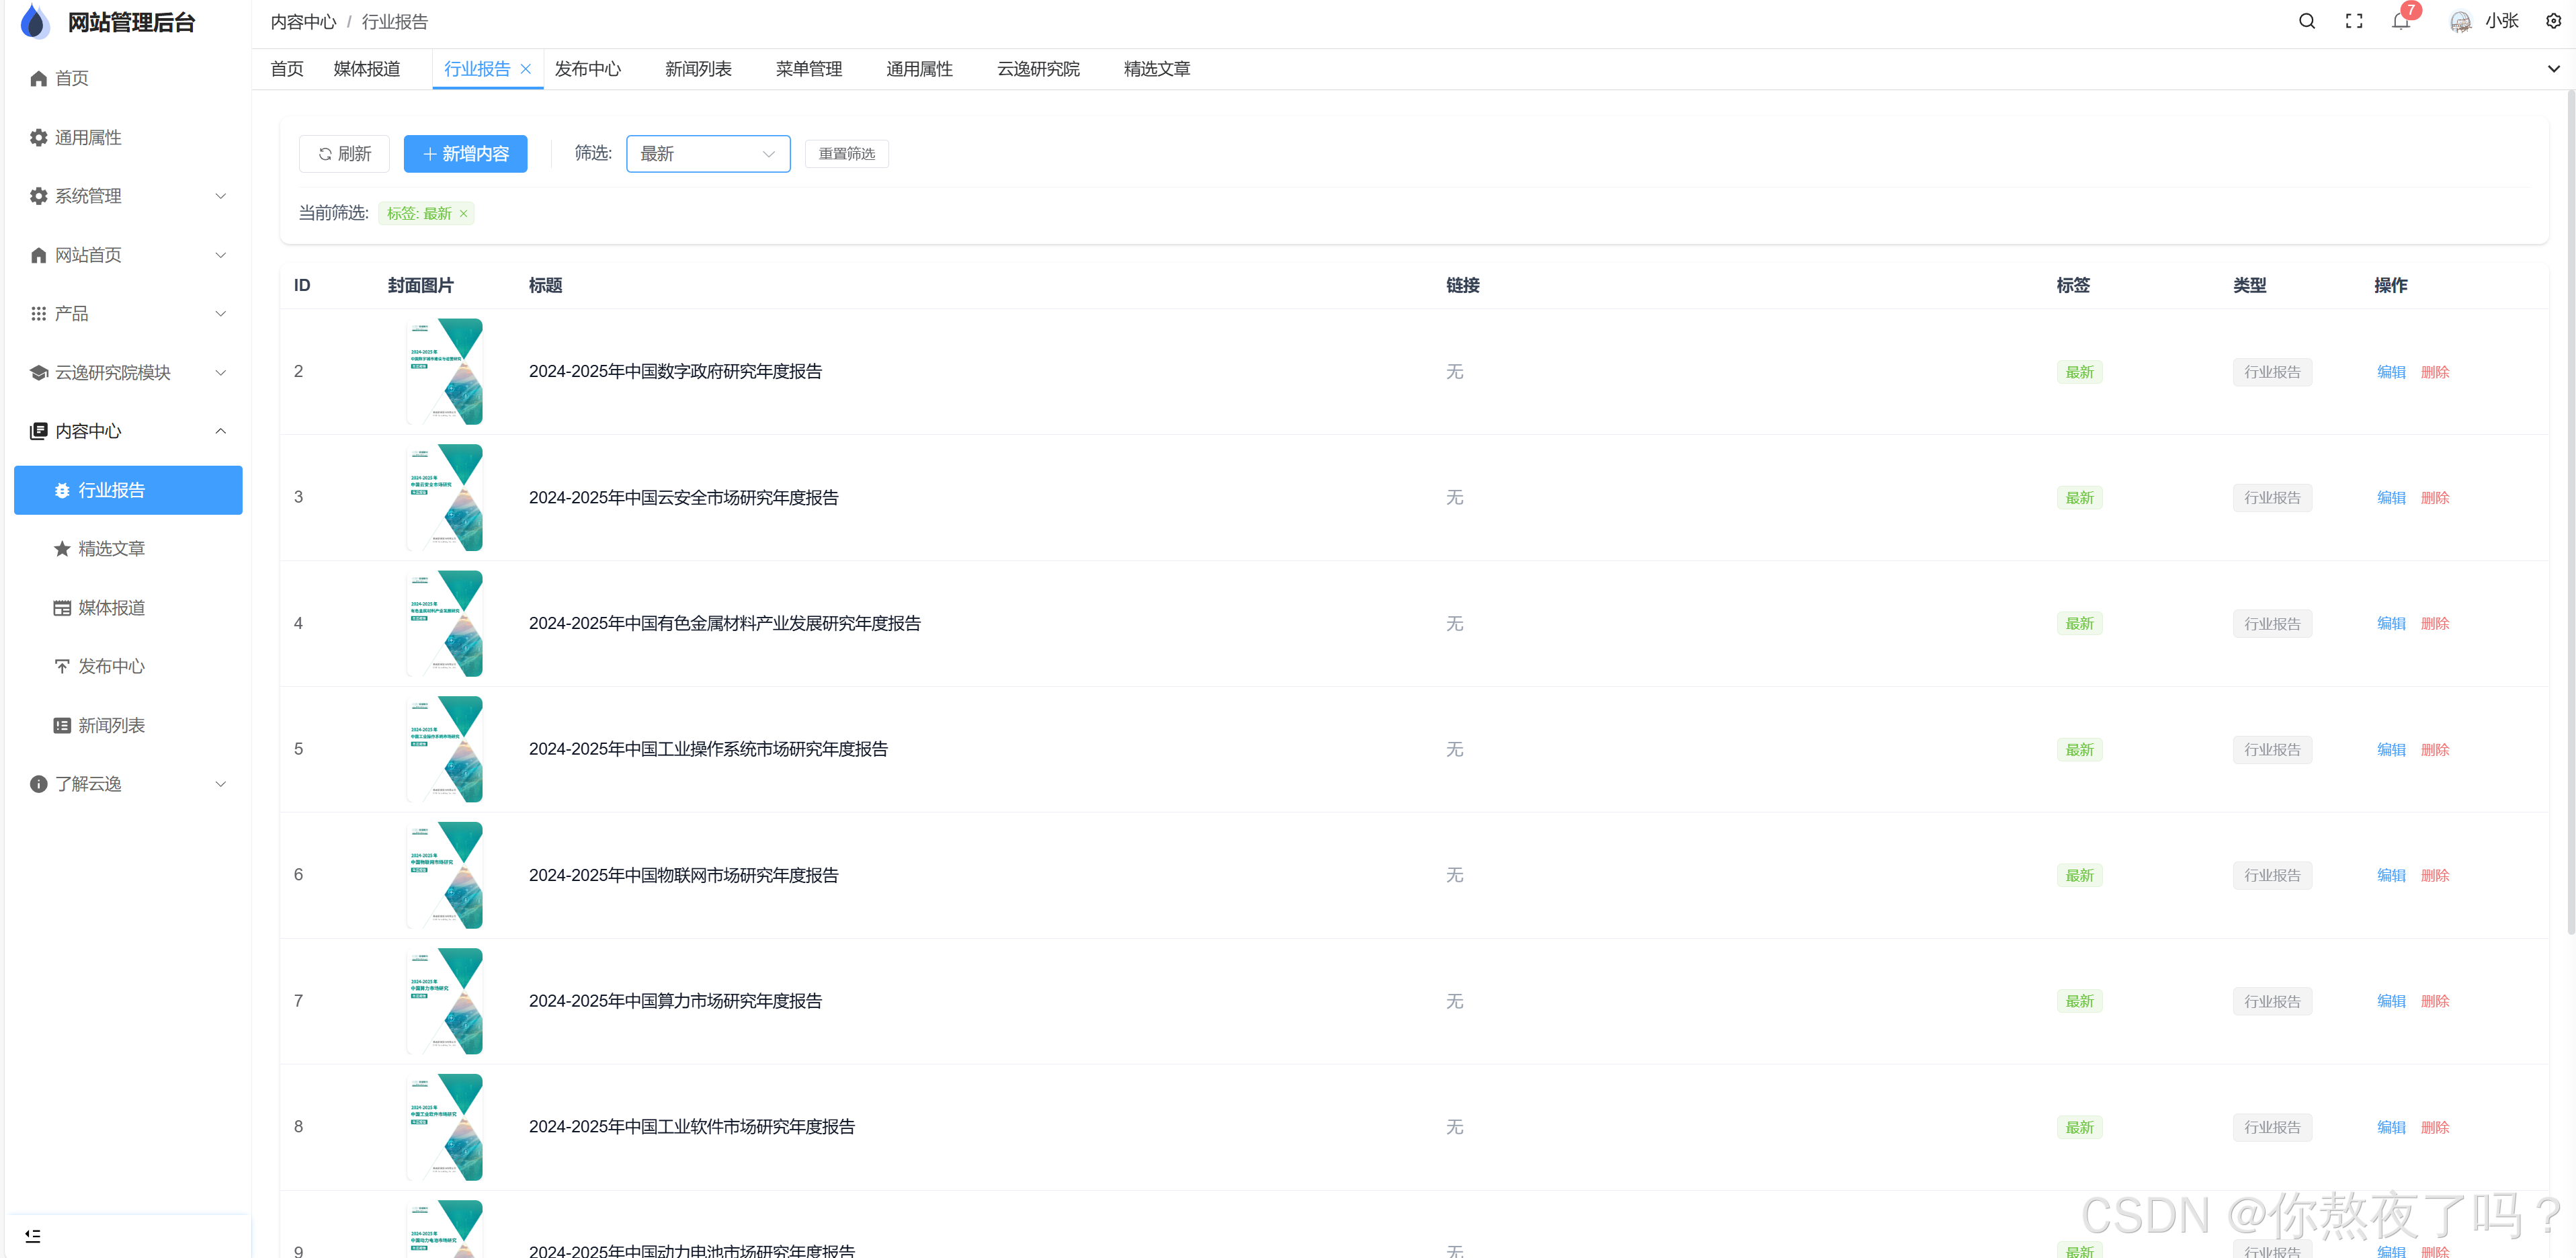This screenshot has height=1258, width=2576.
Task: Expand the tabs overflow chevron at far right
Action: click(x=2553, y=69)
